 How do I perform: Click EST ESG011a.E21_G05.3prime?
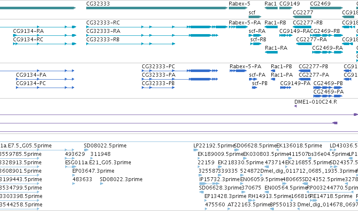tap(71, 167)
